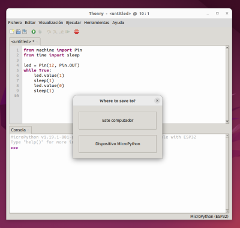240x228 pixels.
Task: Click the code line 'from machine import Pin'
Action: pyautogui.click(x=53, y=50)
